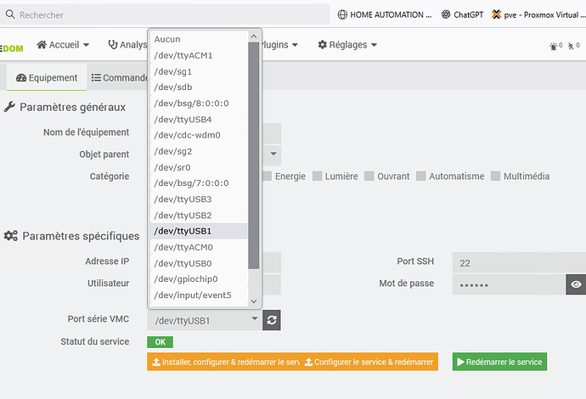Select /dev/bsg/8:0:0:0 in the list
The width and height of the screenshot is (586, 399).
(199, 103)
